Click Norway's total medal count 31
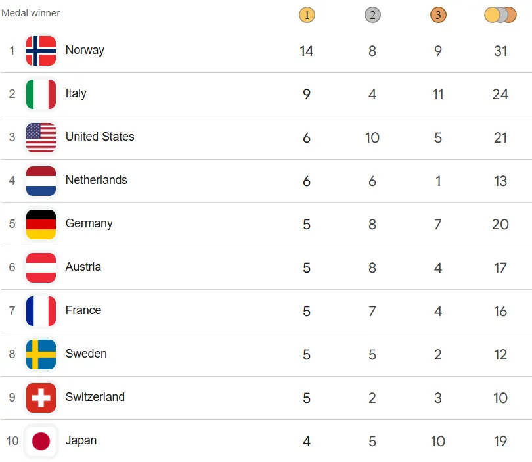The height and width of the screenshot is (462, 532). [x=500, y=51]
